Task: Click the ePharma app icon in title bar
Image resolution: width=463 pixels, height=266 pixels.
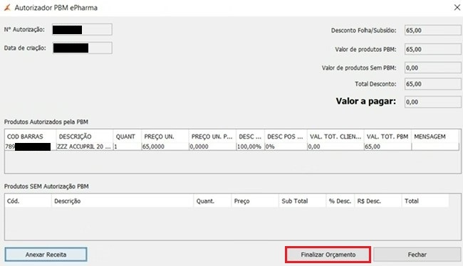Action: pyautogui.click(x=7, y=8)
